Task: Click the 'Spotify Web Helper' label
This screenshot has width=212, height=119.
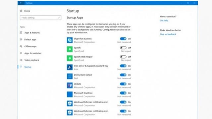Action: pos(83,57)
